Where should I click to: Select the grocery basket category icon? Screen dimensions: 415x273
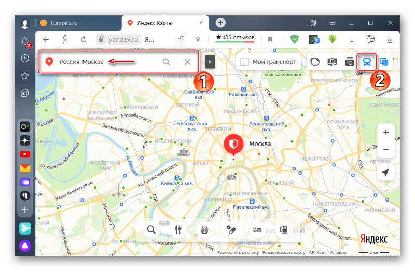pyautogui.click(x=204, y=229)
